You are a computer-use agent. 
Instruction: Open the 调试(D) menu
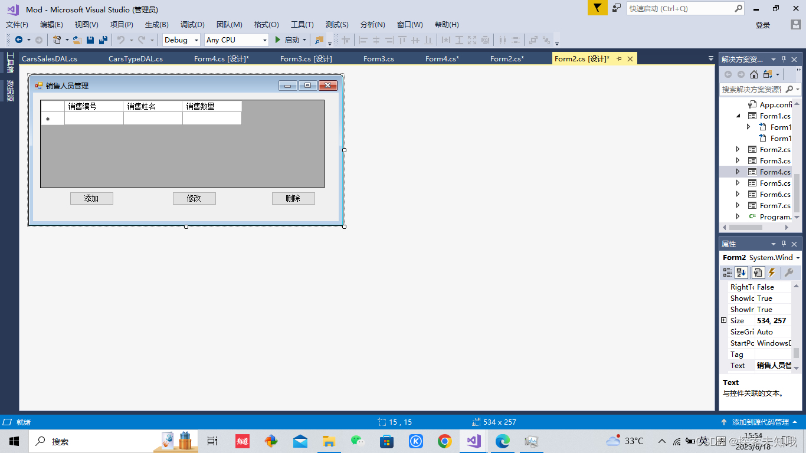tap(192, 24)
